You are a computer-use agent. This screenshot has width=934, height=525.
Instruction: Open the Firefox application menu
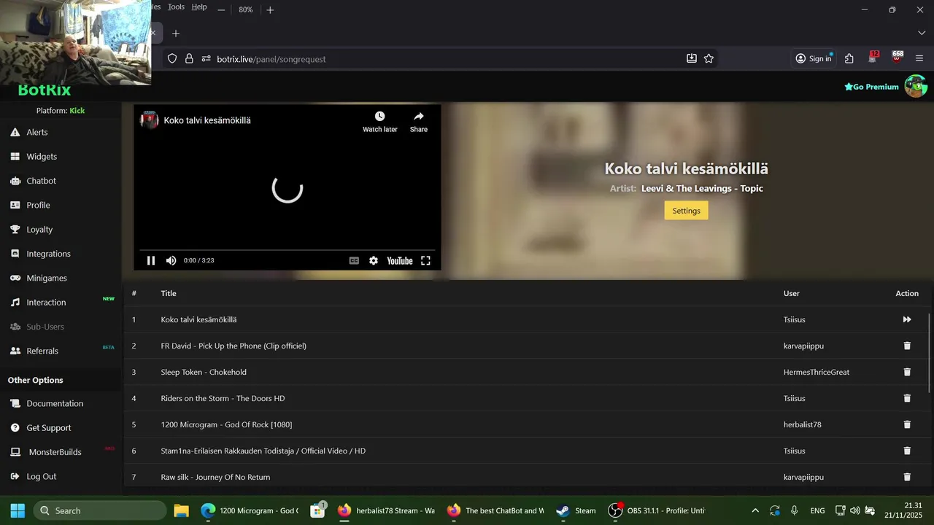point(919,59)
